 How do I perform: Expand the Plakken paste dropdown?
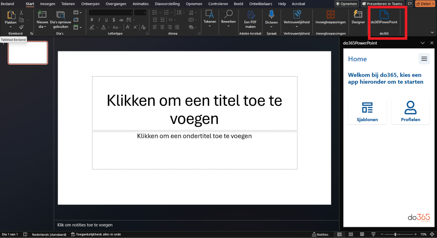click(x=10, y=27)
